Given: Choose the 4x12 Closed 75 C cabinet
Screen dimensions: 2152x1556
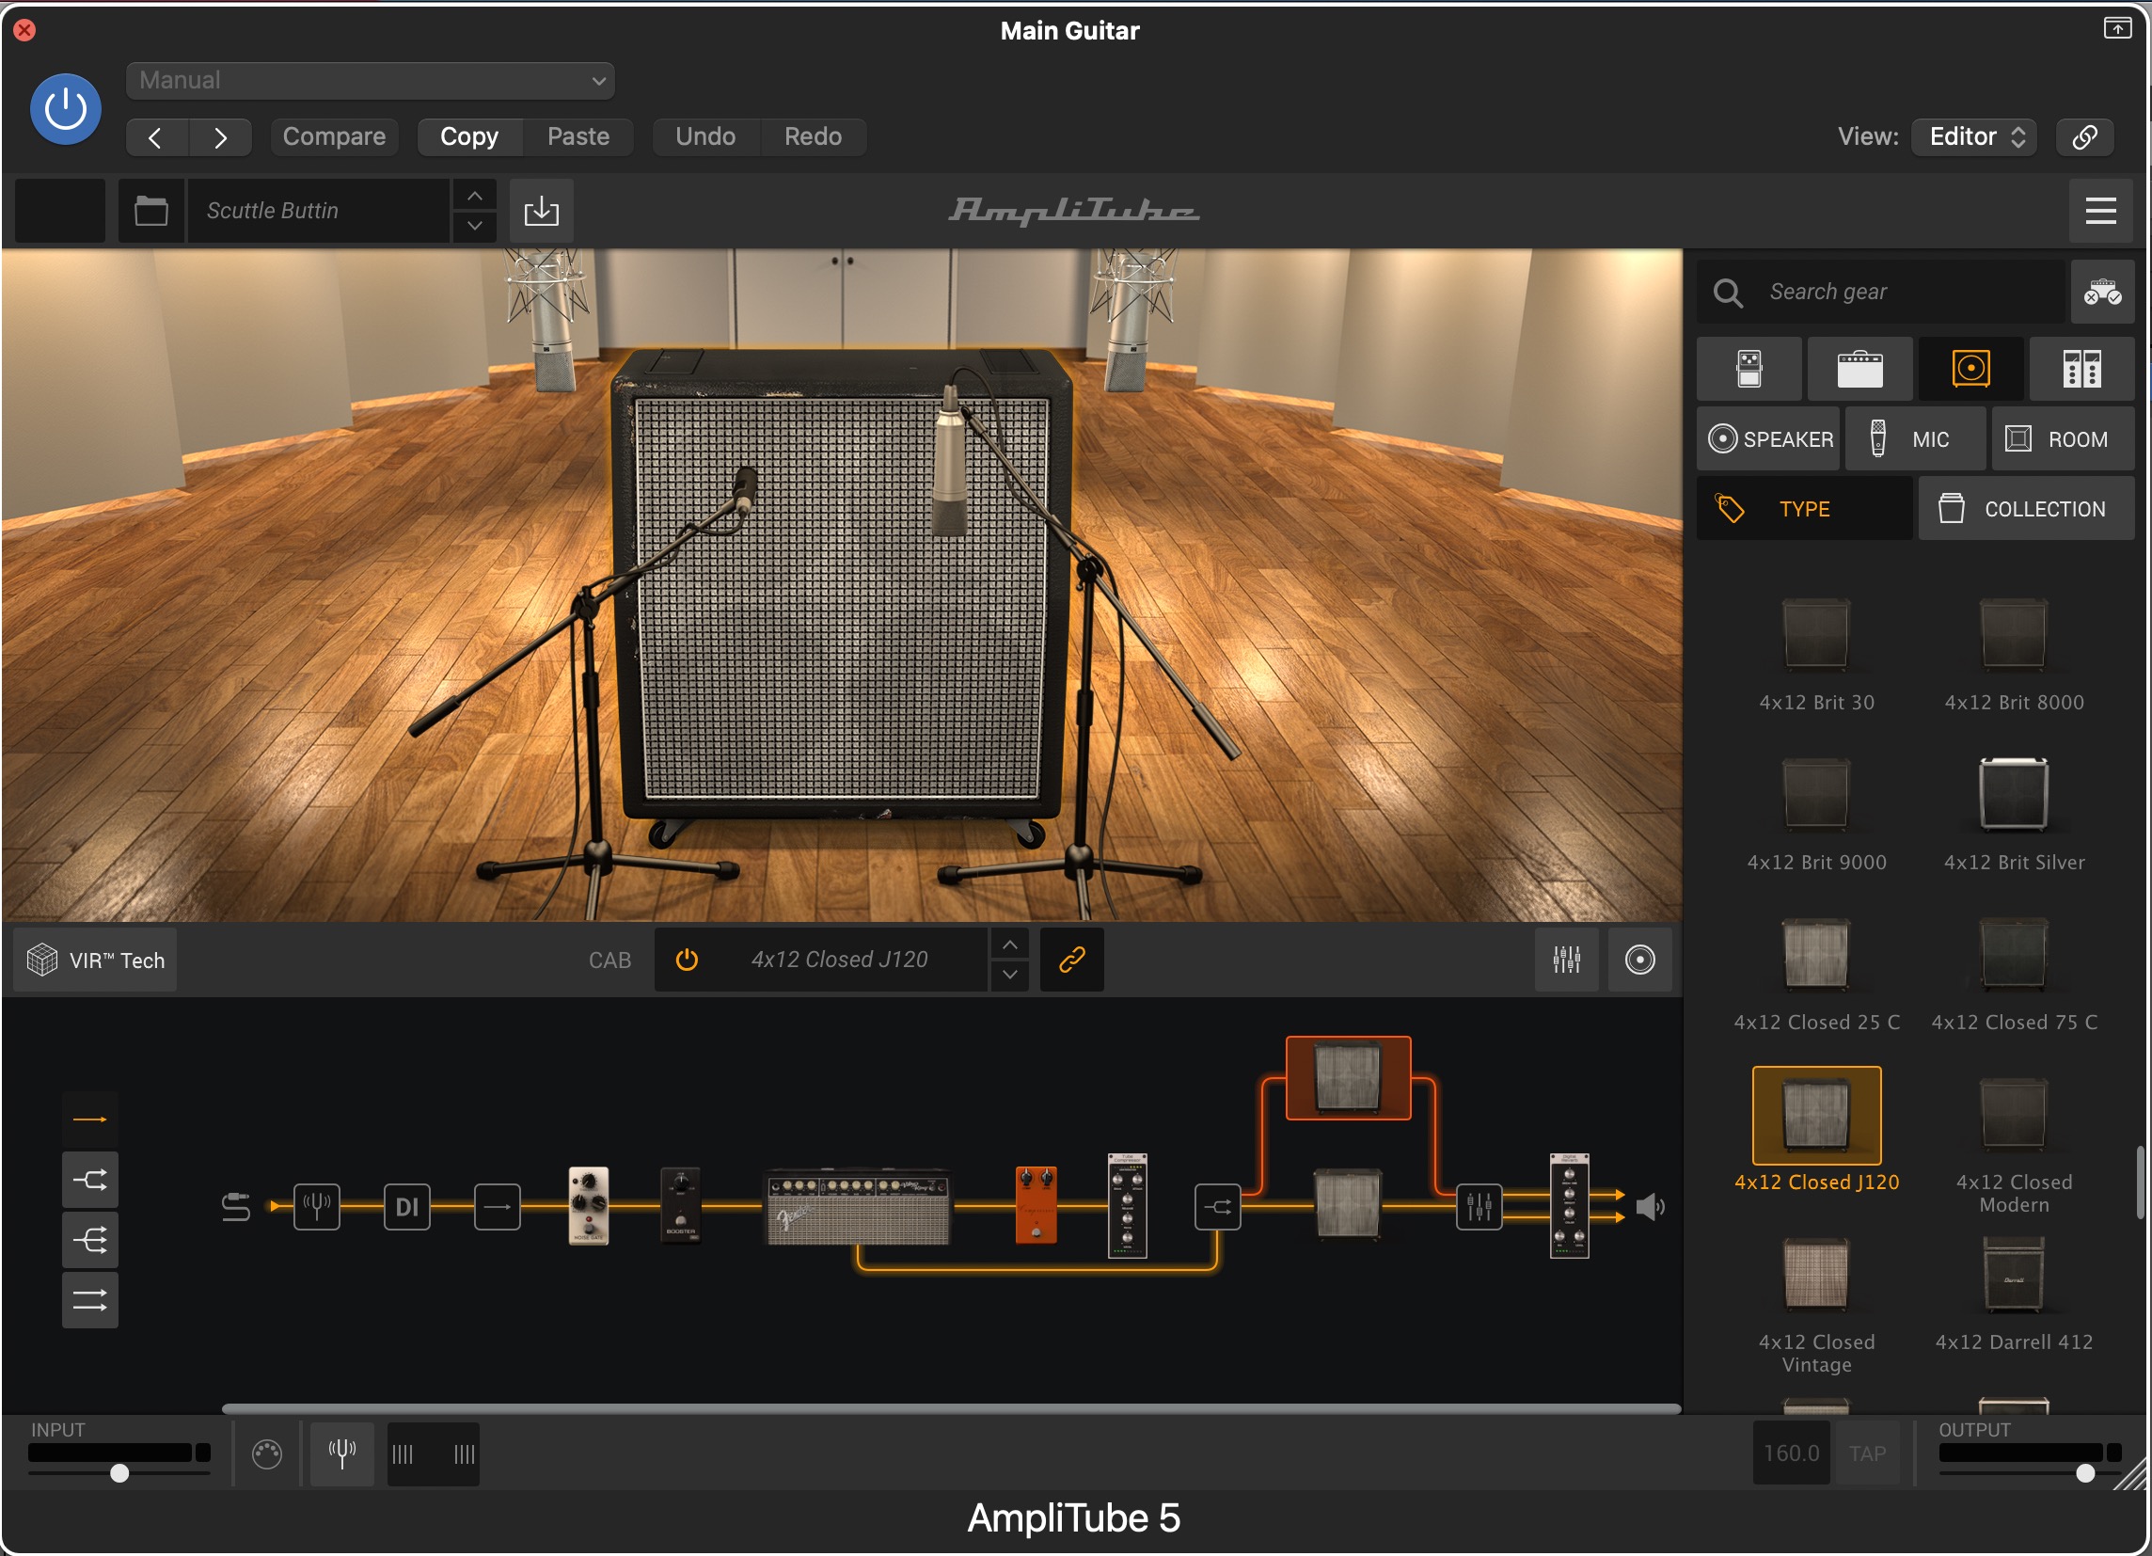Looking at the screenshot, I should point(2015,975).
